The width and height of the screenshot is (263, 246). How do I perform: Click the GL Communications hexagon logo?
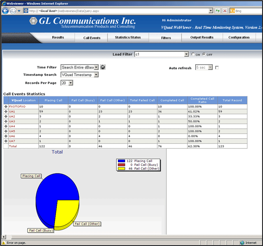click(33, 21)
